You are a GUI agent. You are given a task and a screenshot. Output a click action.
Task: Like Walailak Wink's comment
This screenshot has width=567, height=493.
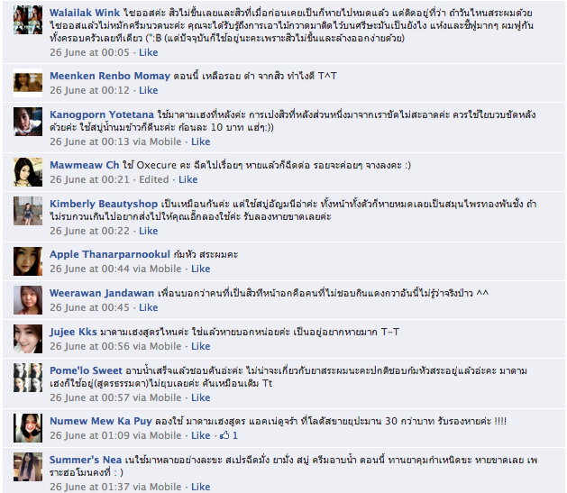(148, 52)
